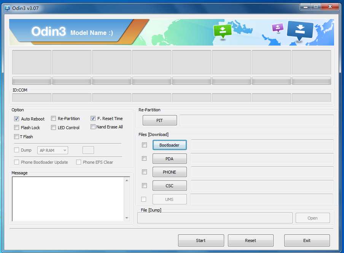This screenshot has height=253, width=344.
Task: Open the AP RAM dropdown
Action: 53,150
